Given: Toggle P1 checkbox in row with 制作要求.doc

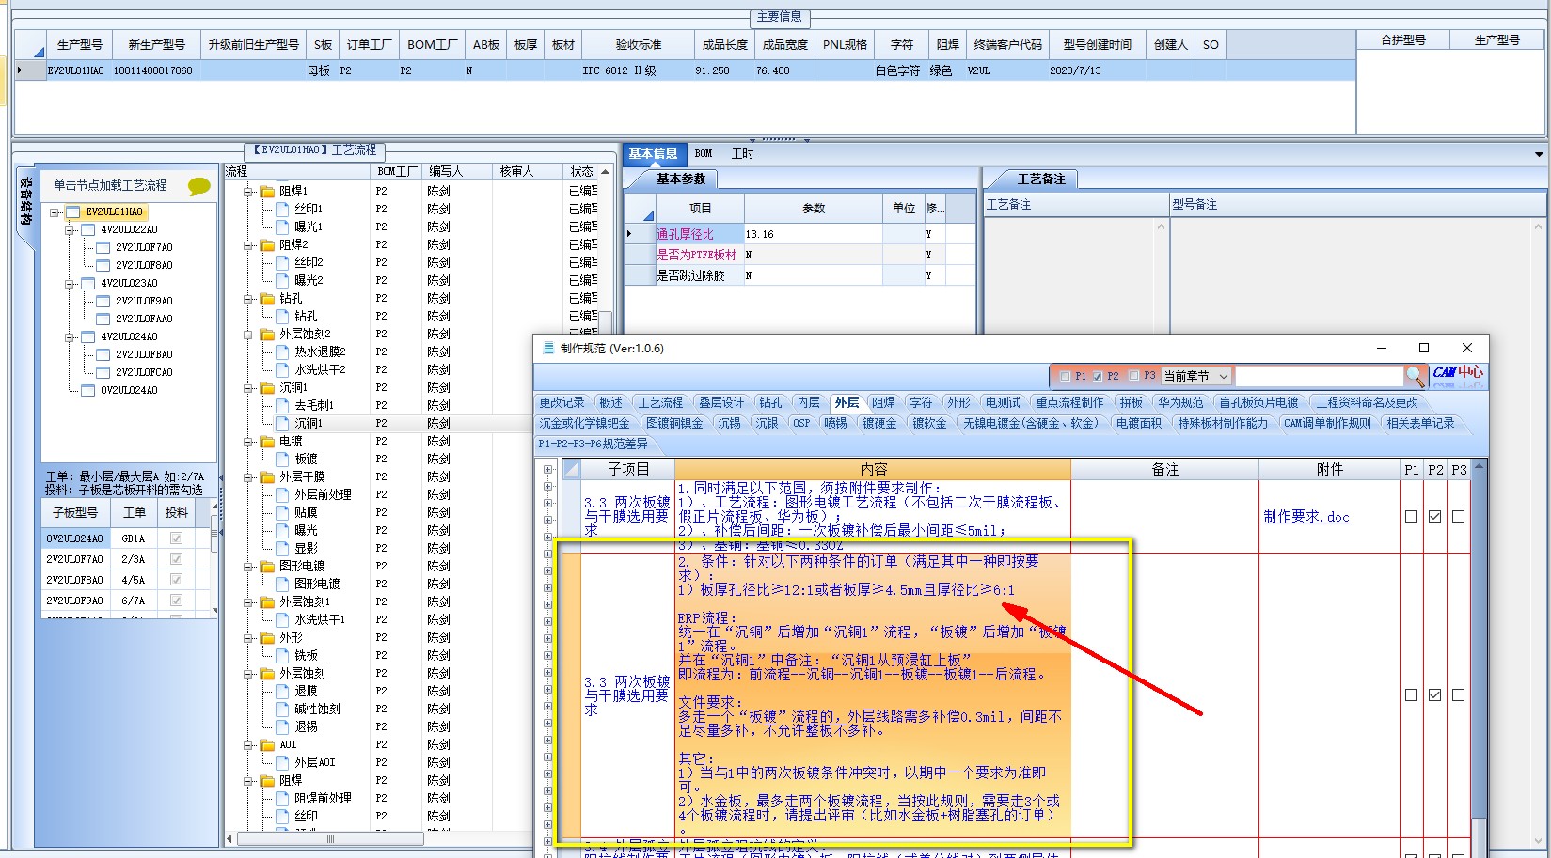Looking at the screenshot, I should [x=1411, y=517].
